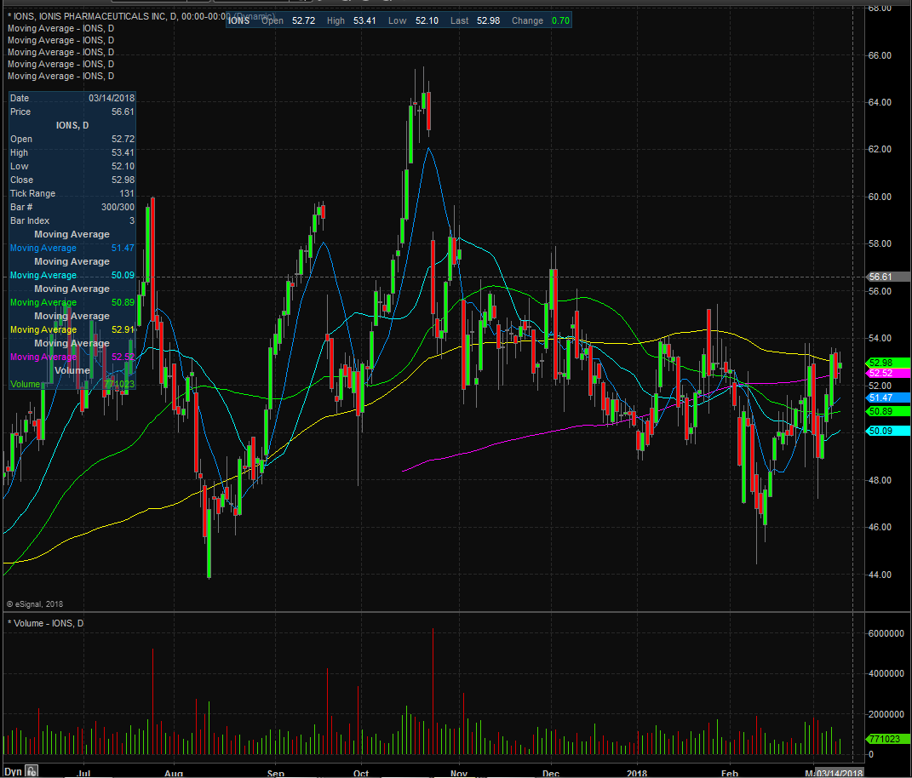Select the Date 03/14/2018 row in data window
The image size is (912, 778).
click(x=72, y=98)
